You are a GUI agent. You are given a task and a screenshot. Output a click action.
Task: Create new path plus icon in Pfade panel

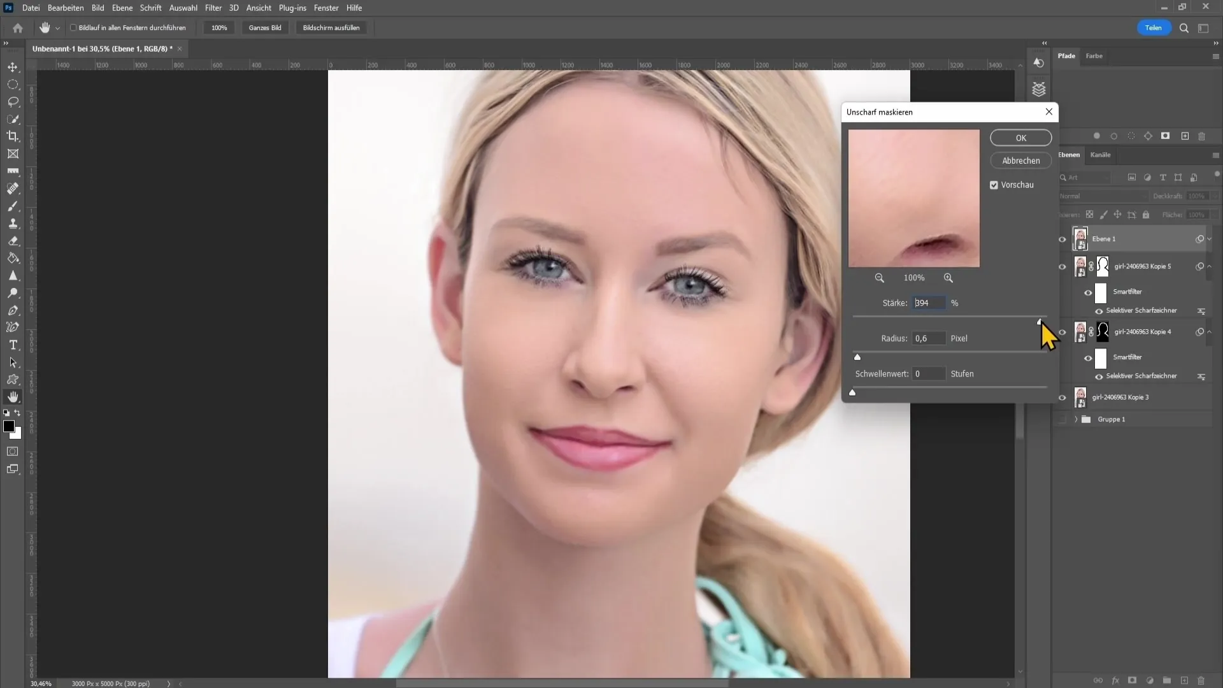(1185, 136)
